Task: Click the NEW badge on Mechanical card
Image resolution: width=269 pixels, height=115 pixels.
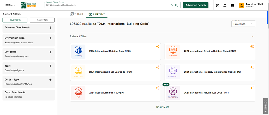Action: (x=166, y=85)
